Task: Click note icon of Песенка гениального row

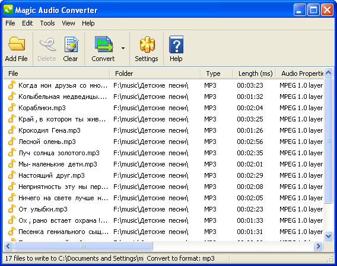Action: [x=12, y=231]
